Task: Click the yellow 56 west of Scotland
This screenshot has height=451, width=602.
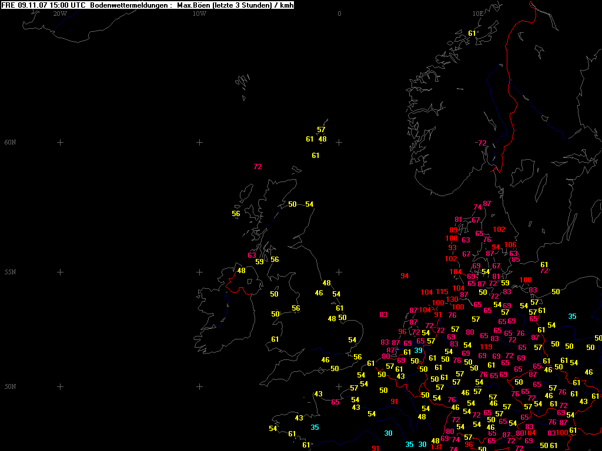Action: coord(236,214)
